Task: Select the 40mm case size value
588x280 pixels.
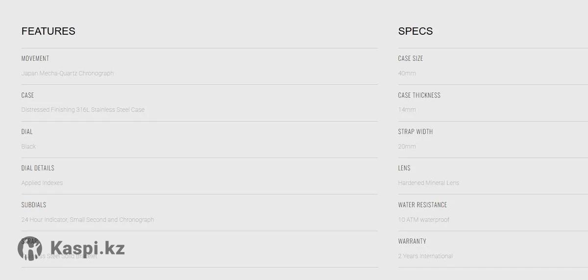Action: click(x=407, y=73)
